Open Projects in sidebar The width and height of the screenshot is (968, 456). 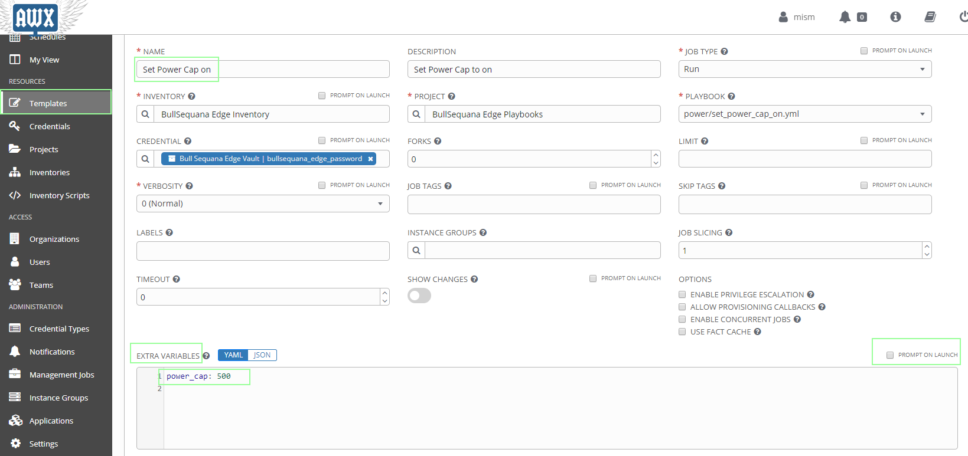pos(56,149)
